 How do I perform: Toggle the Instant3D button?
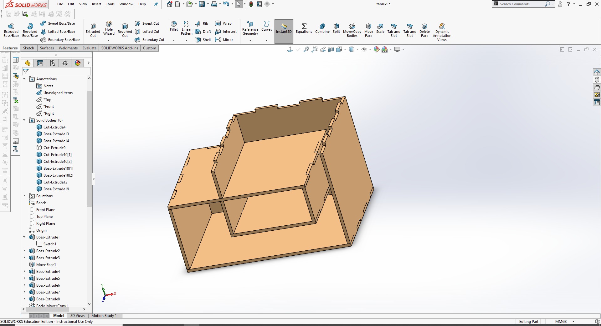[284, 31]
